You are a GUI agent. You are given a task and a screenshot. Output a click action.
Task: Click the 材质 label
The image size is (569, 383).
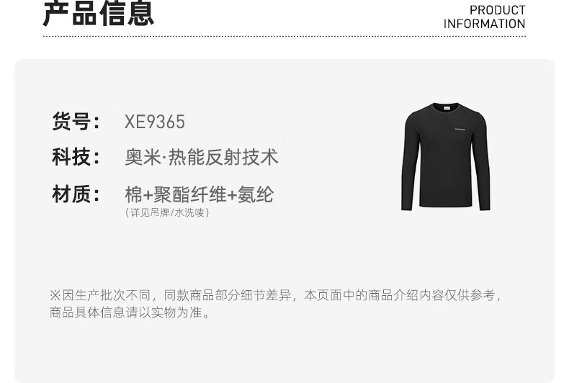click(x=76, y=194)
